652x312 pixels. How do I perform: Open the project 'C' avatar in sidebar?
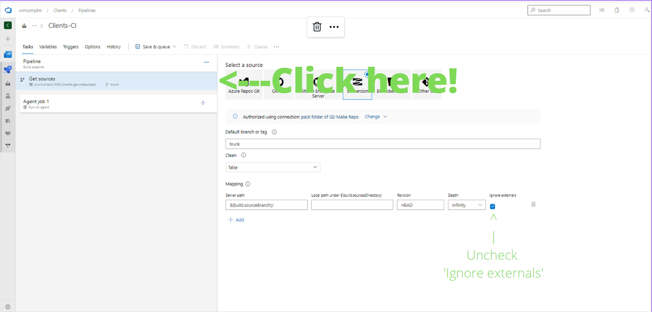pyautogui.click(x=8, y=25)
